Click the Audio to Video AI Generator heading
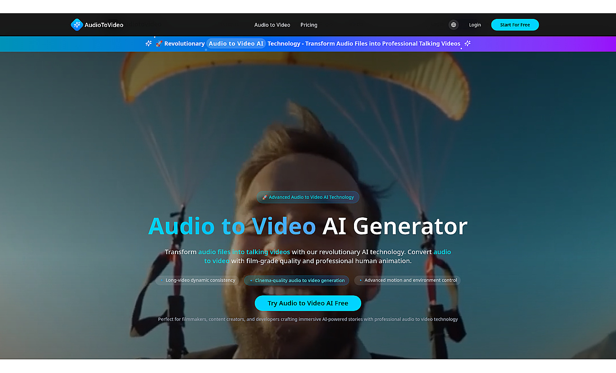 point(308,226)
